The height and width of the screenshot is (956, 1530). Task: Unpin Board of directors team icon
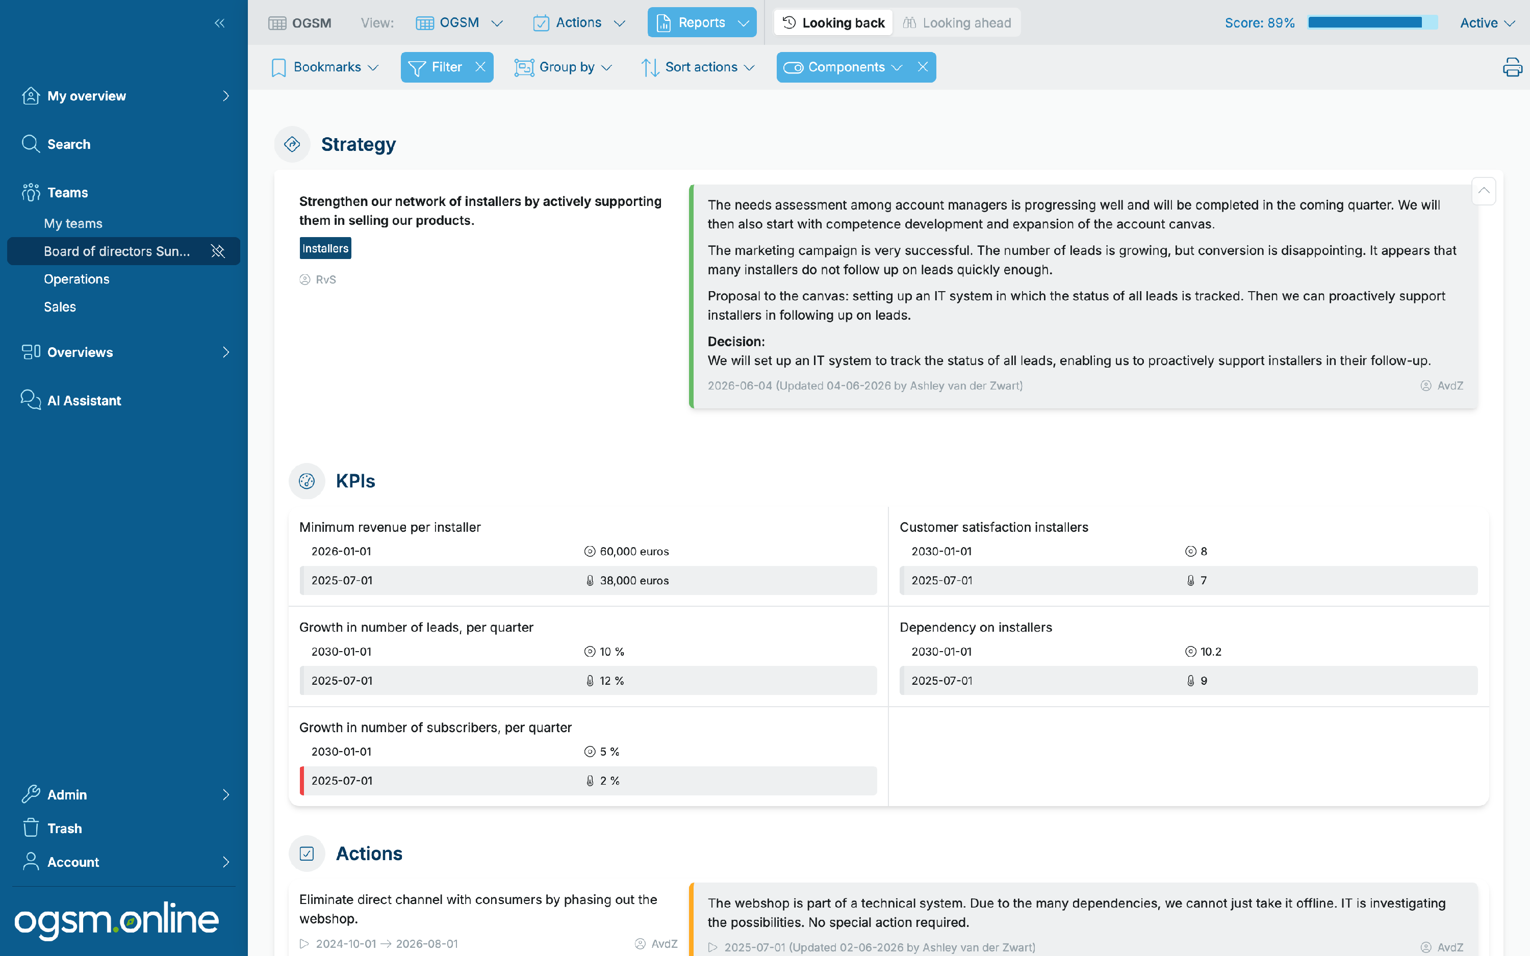coord(218,251)
